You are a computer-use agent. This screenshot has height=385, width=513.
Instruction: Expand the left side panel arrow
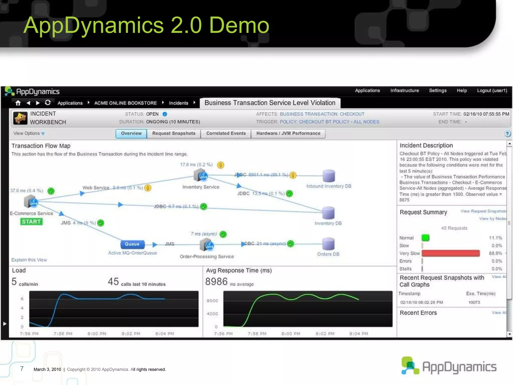(5, 324)
